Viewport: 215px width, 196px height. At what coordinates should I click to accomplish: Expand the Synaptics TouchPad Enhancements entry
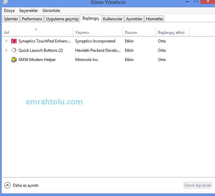pyautogui.click(x=6, y=41)
